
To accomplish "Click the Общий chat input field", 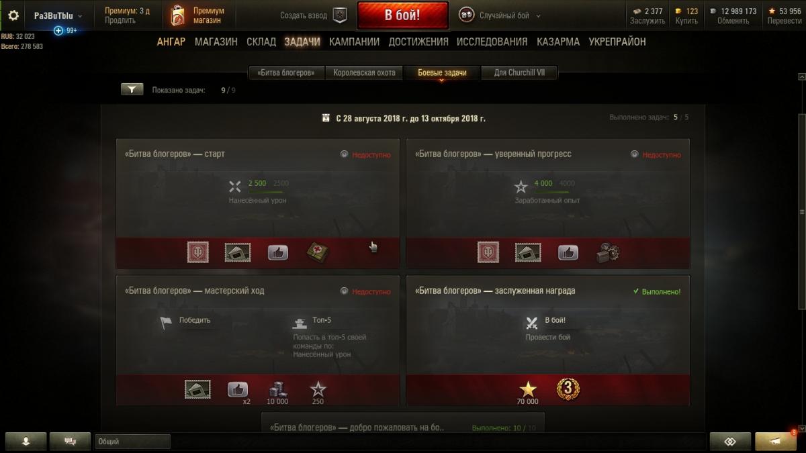I will pyautogui.click(x=132, y=442).
